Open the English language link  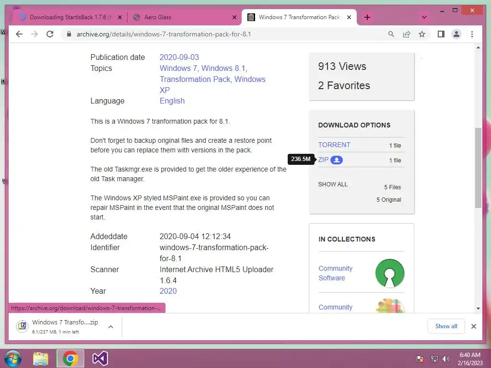pyautogui.click(x=172, y=101)
